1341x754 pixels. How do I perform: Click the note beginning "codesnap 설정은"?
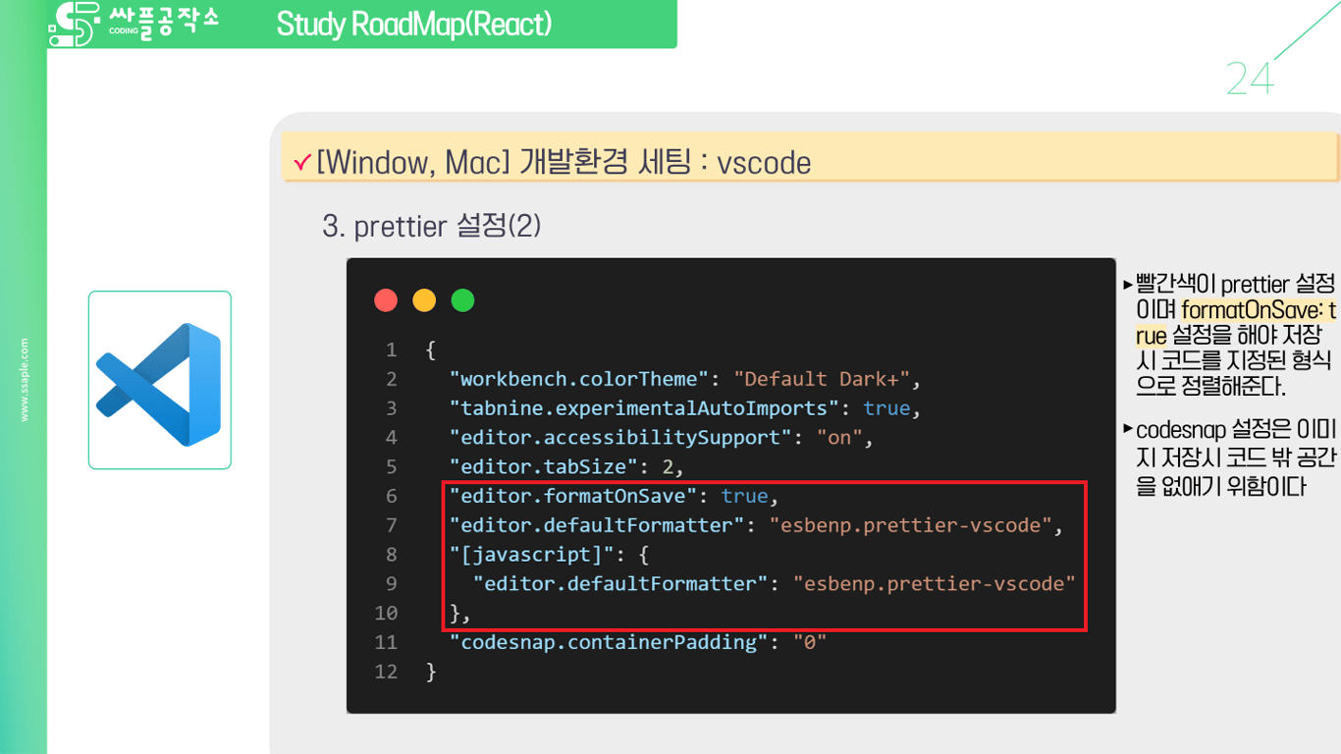[1235, 458]
